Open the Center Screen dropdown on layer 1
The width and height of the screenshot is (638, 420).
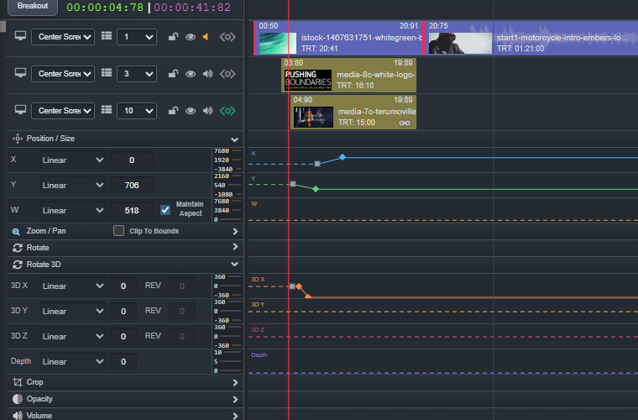coord(63,37)
